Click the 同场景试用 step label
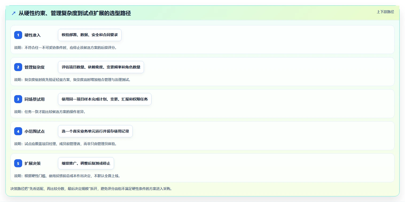 point(34,99)
